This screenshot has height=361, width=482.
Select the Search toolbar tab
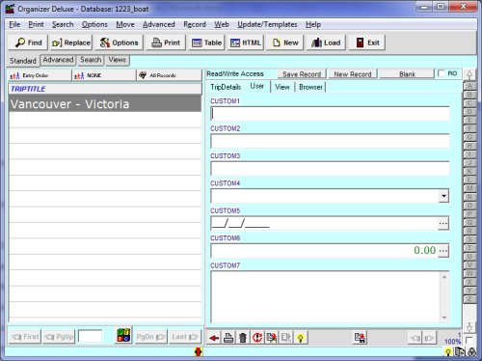tap(91, 60)
